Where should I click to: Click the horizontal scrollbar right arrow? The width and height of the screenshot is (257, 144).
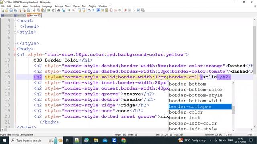251,130
